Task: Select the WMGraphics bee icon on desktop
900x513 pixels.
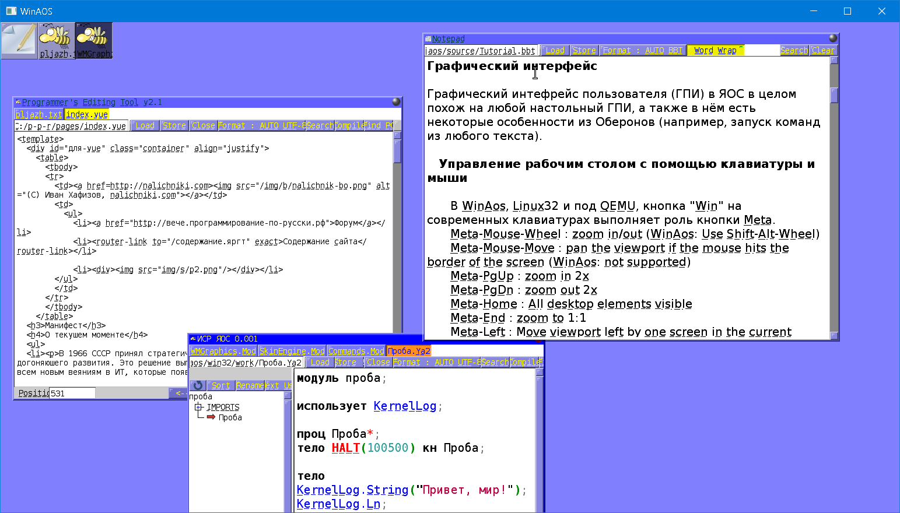Action: [93, 41]
